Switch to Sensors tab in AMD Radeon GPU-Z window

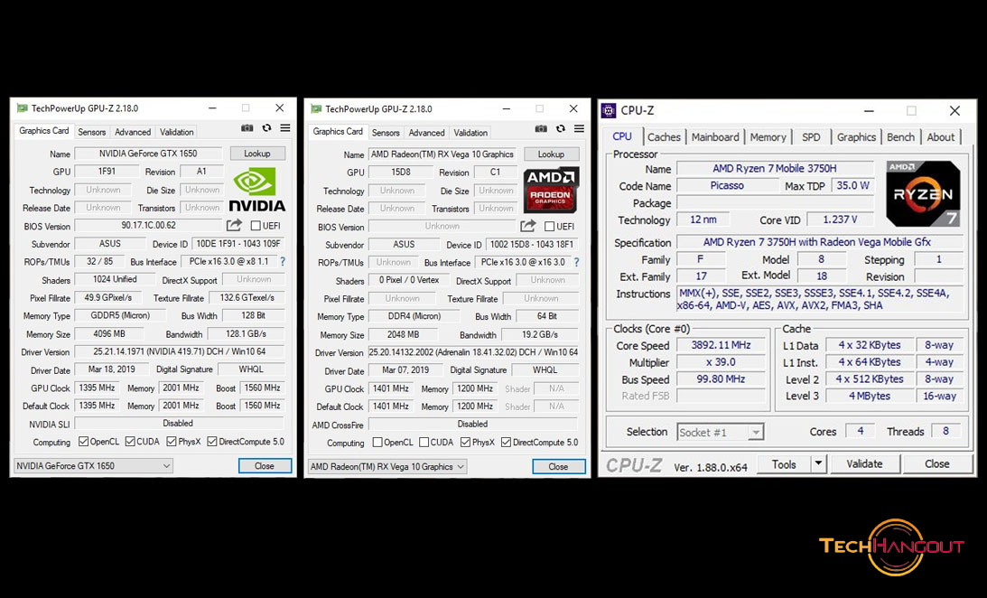coord(386,133)
